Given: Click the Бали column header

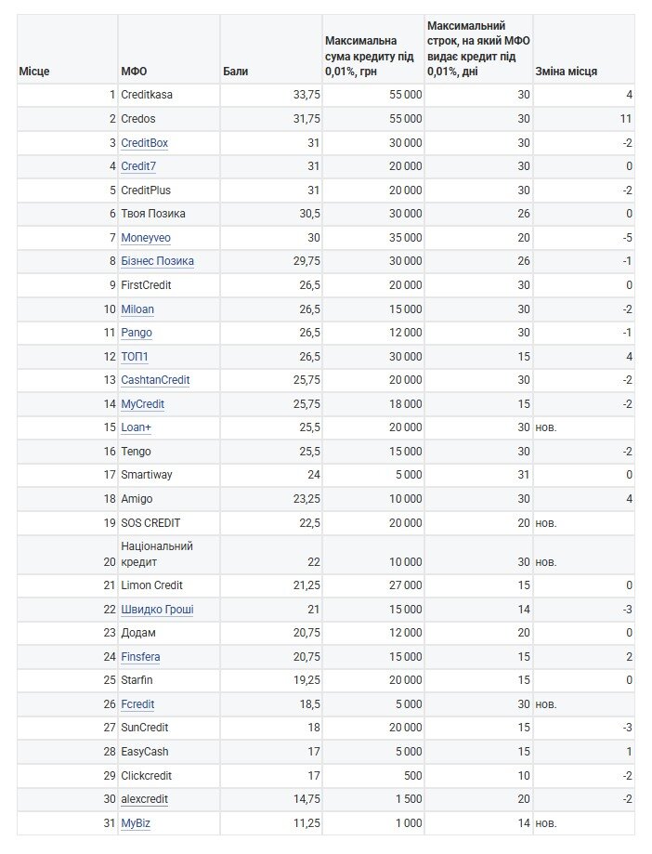Looking at the screenshot, I should pos(271,49).
